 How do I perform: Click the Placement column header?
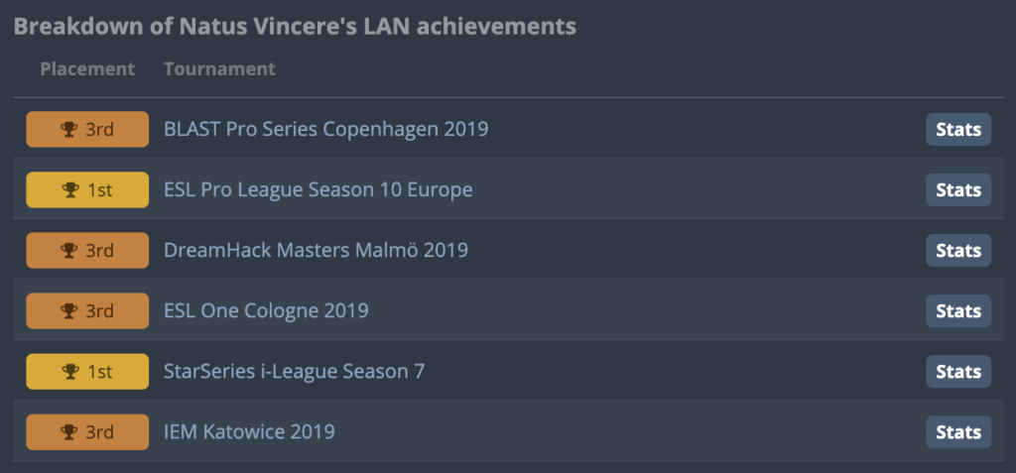coord(87,68)
